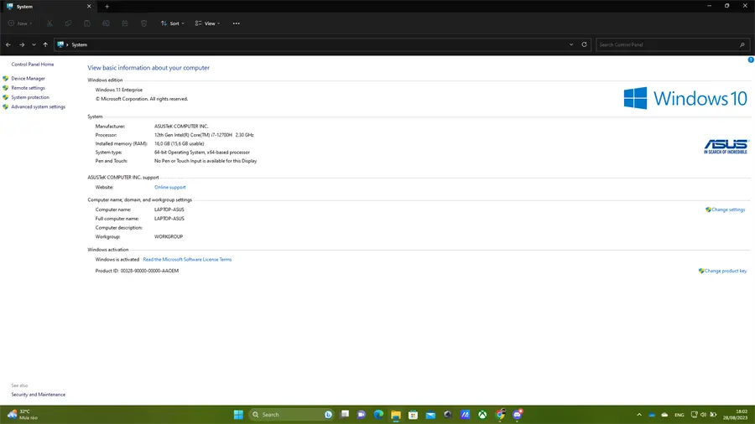Open the Windows Start menu
Screen dimensions: 755x424
(x=238, y=415)
